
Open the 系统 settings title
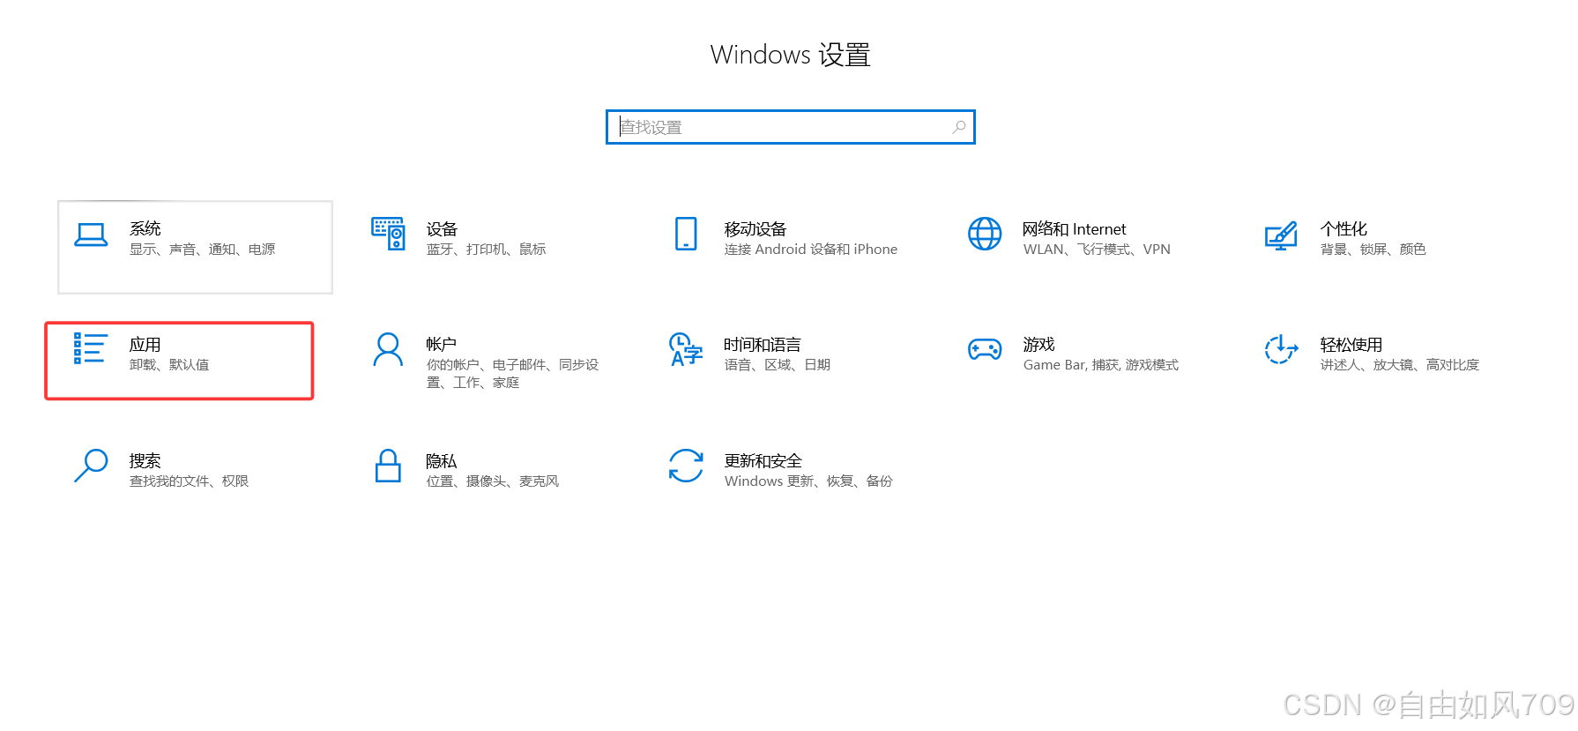(145, 228)
